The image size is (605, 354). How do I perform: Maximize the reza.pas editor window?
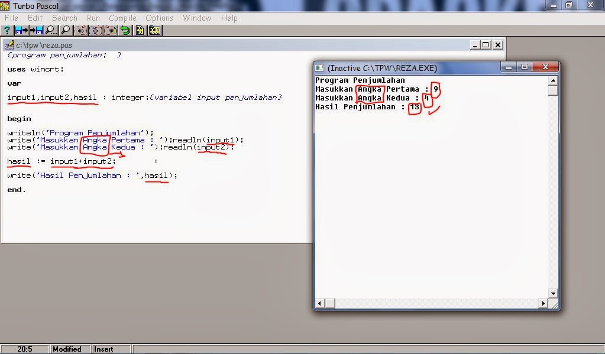(x=486, y=45)
